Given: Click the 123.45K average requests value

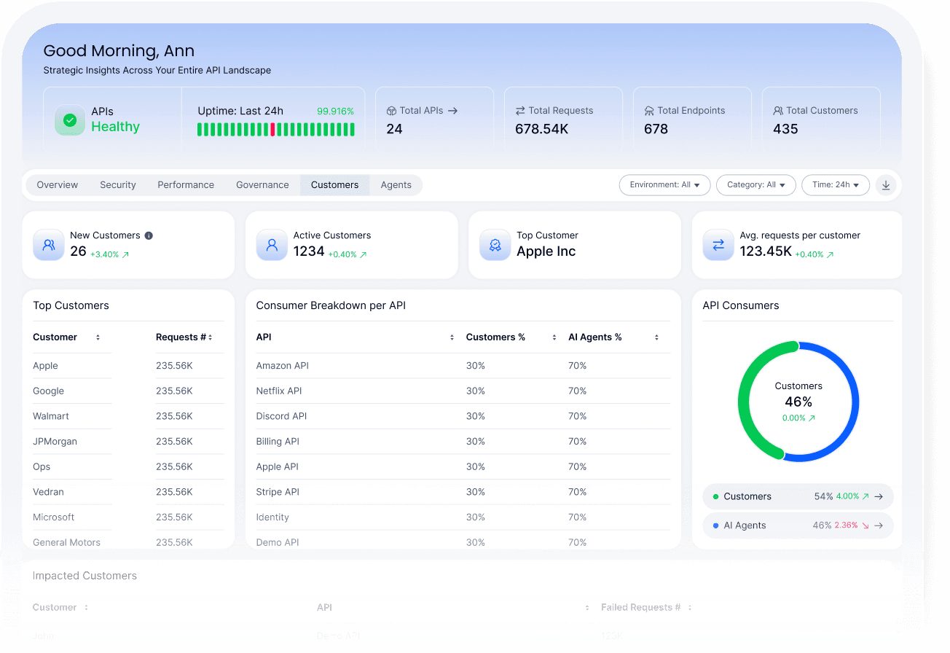Looking at the screenshot, I should (x=765, y=251).
